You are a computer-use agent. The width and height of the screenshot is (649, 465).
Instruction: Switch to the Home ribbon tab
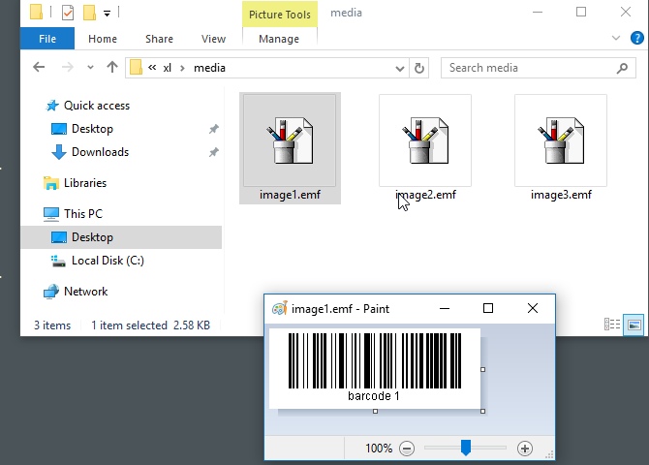click(x=103, y=39)
